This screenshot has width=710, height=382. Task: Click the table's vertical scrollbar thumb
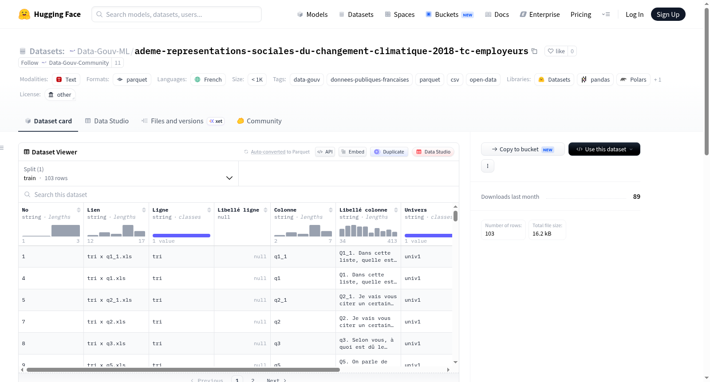(455, 216)
